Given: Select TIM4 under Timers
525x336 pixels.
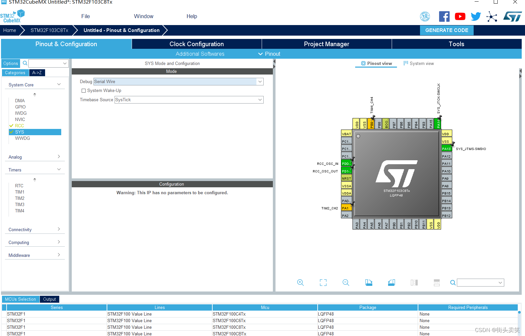Looking at the screenshot, I should 19,211.
